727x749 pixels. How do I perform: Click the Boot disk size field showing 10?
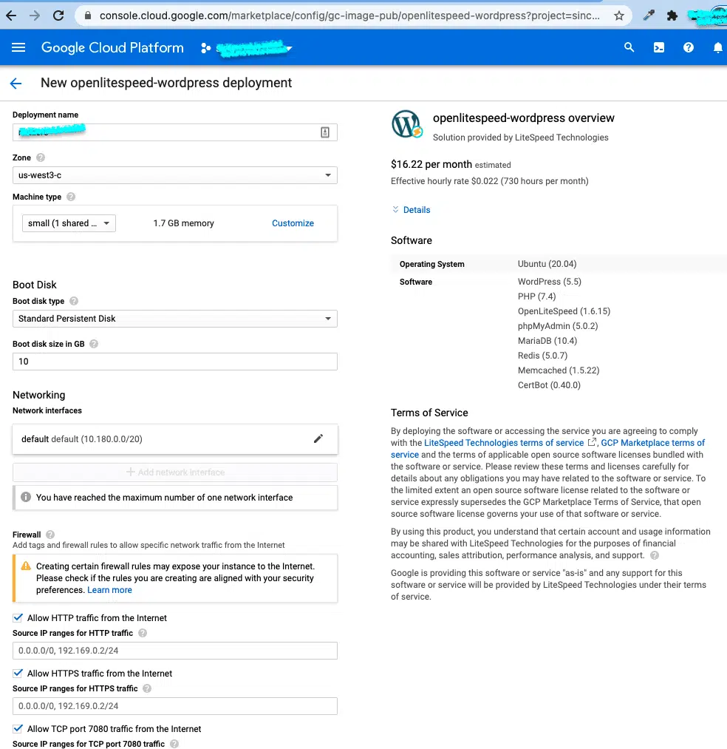(x=174, y=362)
